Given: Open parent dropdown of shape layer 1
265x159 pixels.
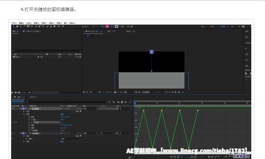Looking at the screenshot, I should pyautogui.click(x=125, y=133).
